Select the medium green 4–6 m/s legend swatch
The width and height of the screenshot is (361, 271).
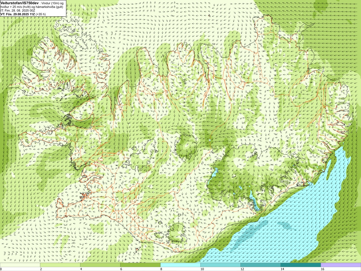(x=100, y=265)
